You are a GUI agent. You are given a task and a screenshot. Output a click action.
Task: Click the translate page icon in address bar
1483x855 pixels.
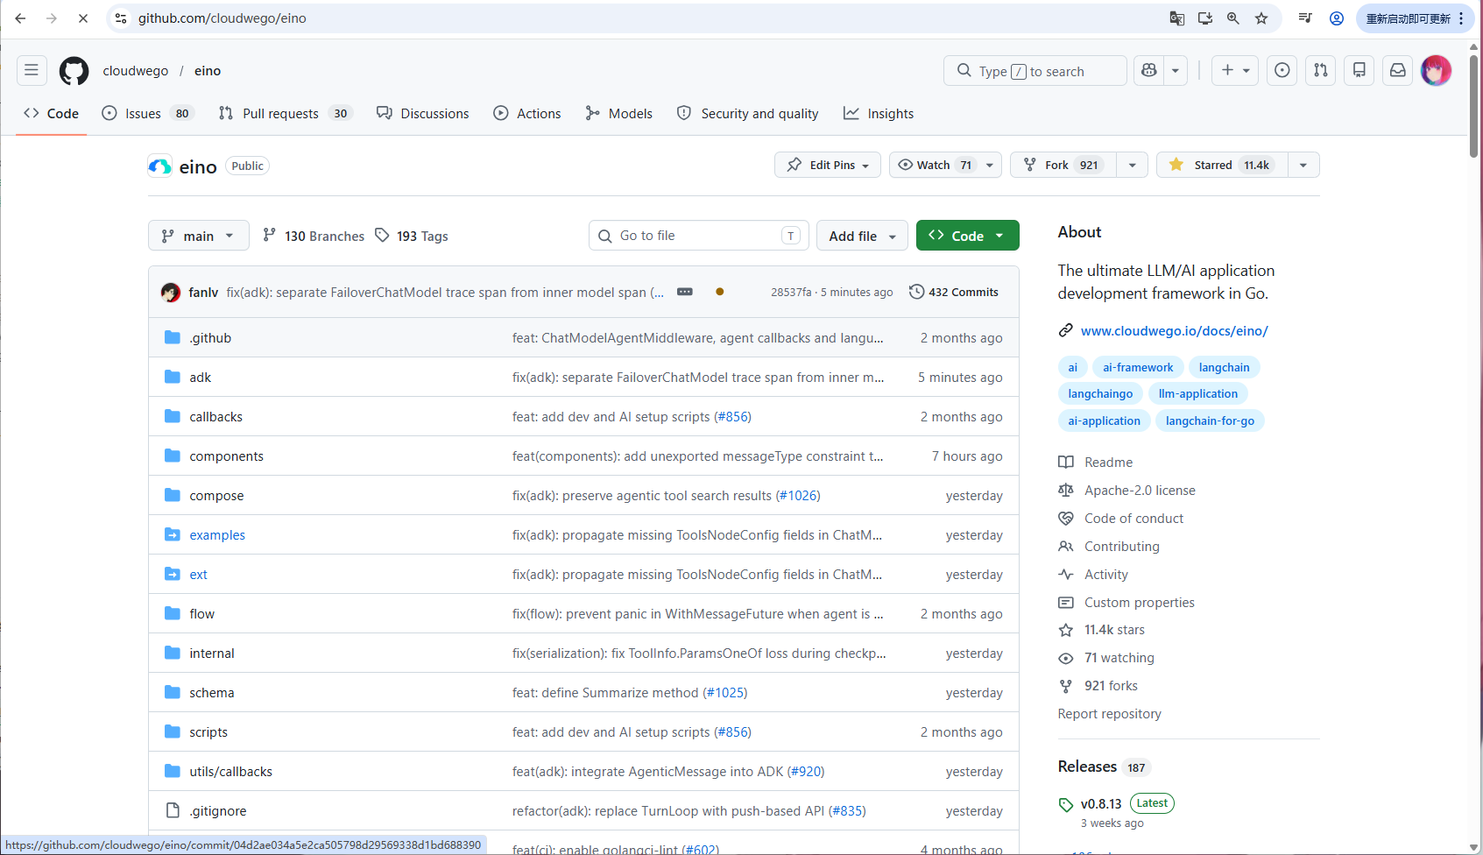click(1177, 18)
